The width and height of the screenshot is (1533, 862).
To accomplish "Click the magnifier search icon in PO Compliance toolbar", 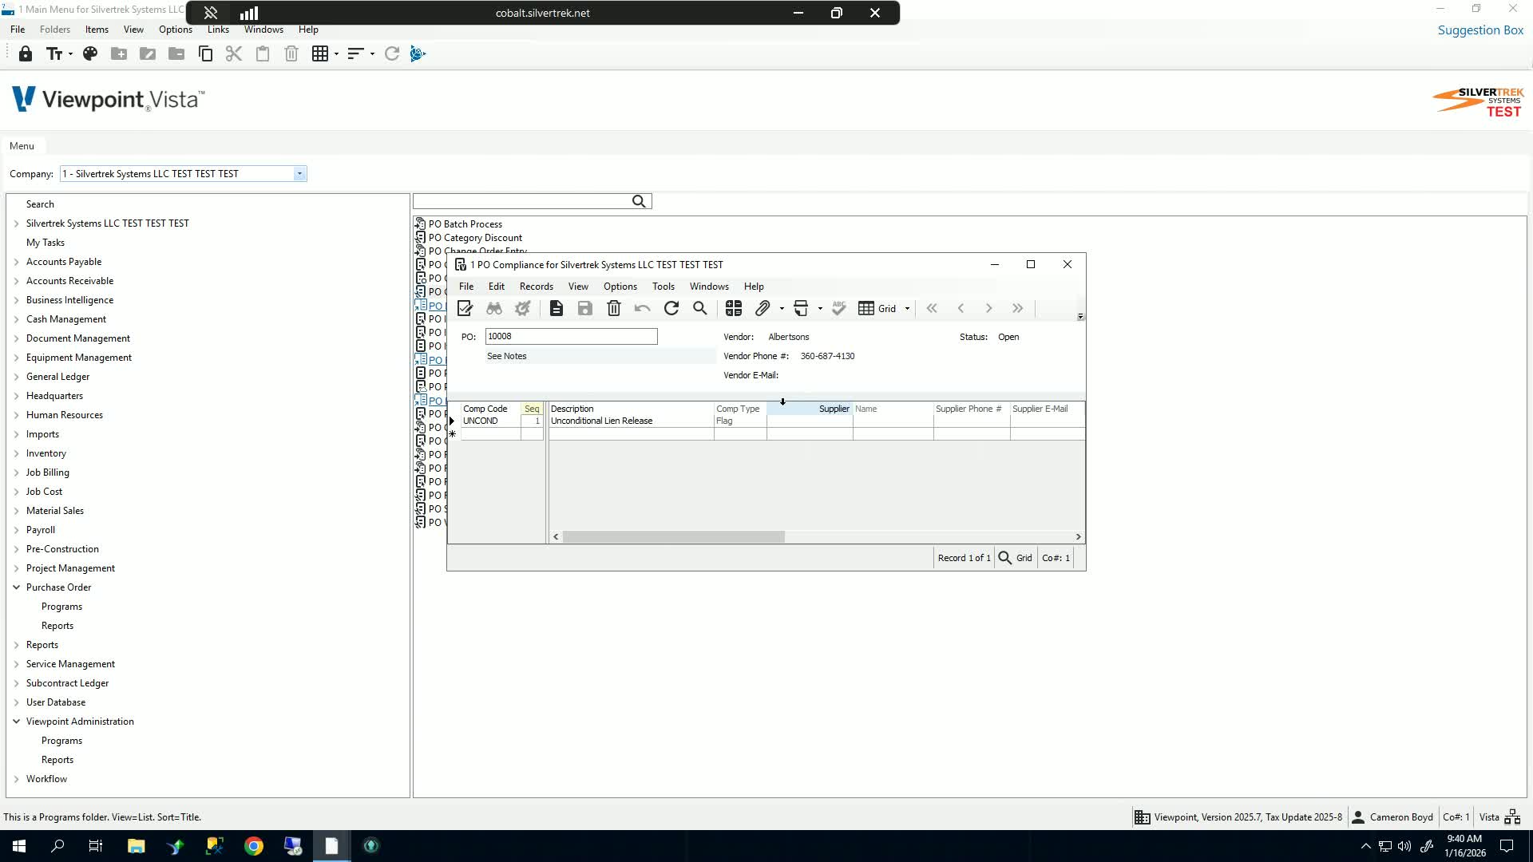I will [x=700, y=309].
